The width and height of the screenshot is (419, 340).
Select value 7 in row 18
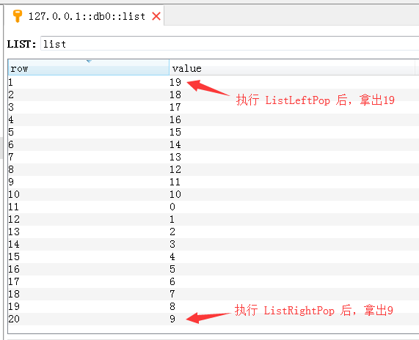tap(172, 294)
